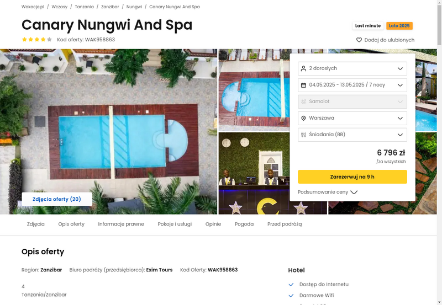Click the cutlery icon beside Śniadania (BB)
This screenshot has height=305, width=442.
303,135
